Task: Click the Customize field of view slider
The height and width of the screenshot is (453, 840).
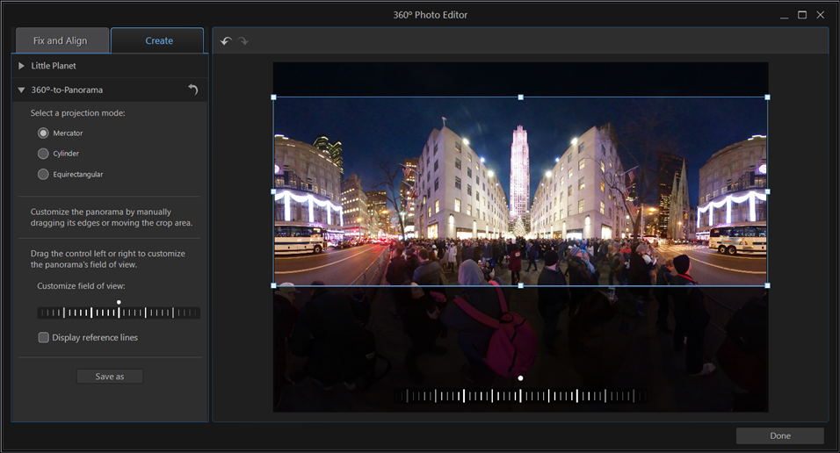Action: tap(119, 313)
